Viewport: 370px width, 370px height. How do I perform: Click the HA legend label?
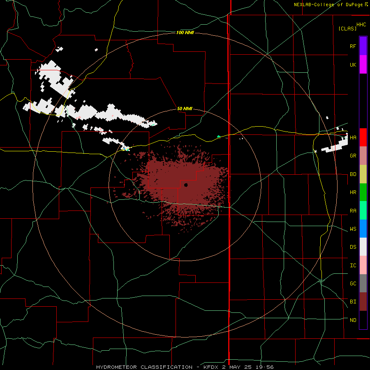[x=353, y=137]
